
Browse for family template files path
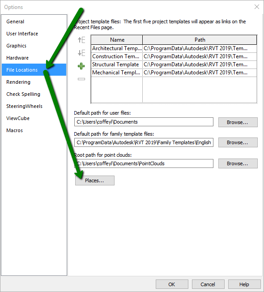tap(238, 142)
